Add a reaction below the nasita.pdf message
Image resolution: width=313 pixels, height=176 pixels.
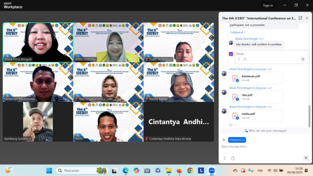point(231,125)
